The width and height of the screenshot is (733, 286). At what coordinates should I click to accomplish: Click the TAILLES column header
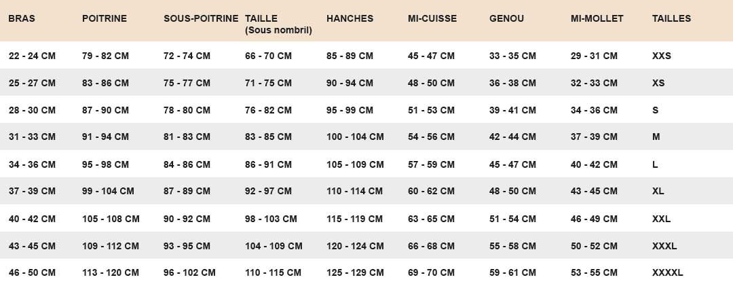click(x=671, y=19)
